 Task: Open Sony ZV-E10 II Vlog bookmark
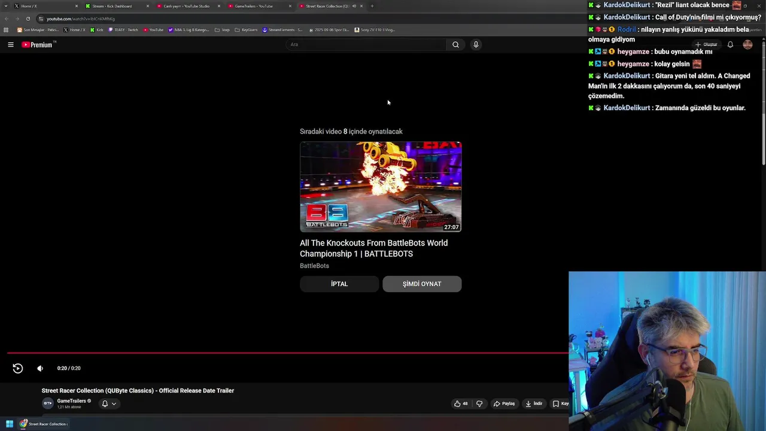(x=375, y=29)
